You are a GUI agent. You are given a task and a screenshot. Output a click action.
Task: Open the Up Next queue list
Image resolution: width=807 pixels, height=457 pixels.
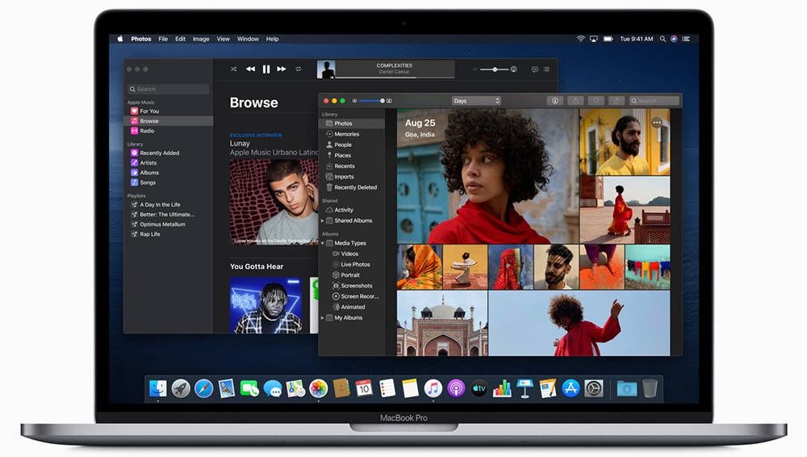pyautogui.click(x=546, y=69)
